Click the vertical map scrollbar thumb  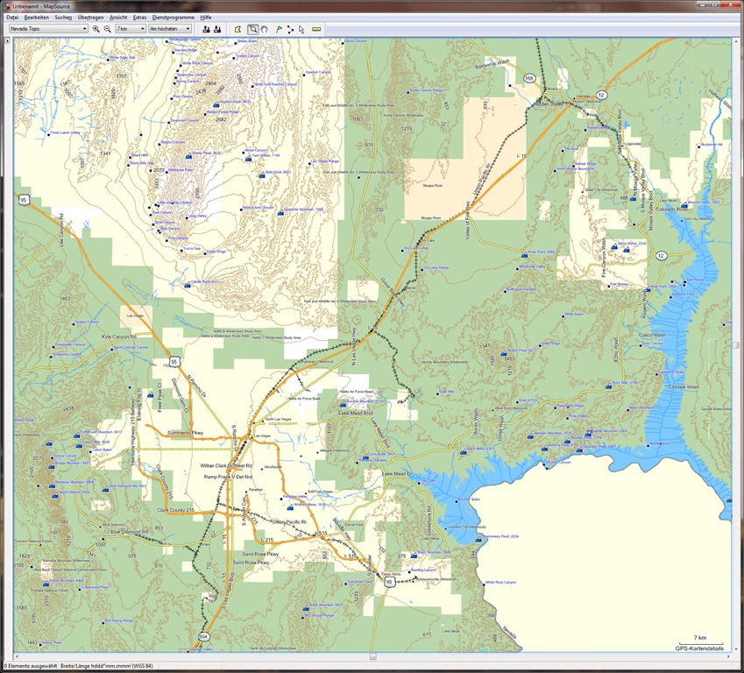737,344
